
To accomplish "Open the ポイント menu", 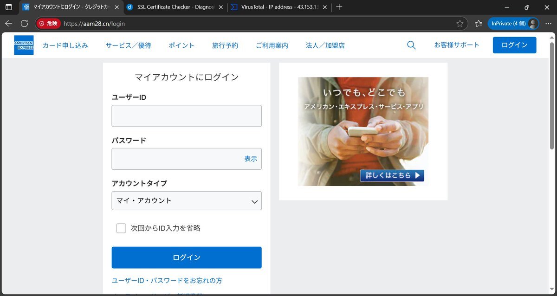I will point(181,45).
